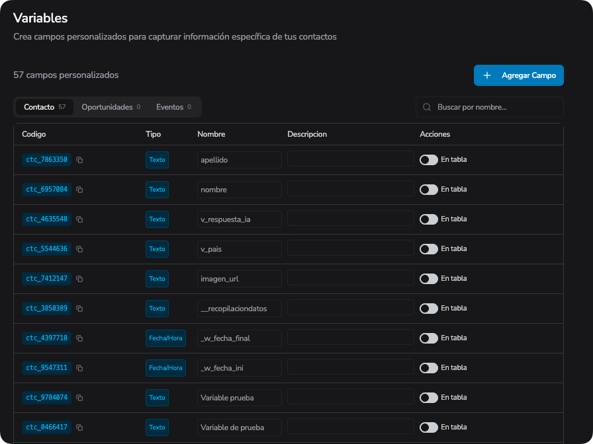593x444 pixels.
Task: Edit the _w_fecha_final name field
Action: pos(240,338)
